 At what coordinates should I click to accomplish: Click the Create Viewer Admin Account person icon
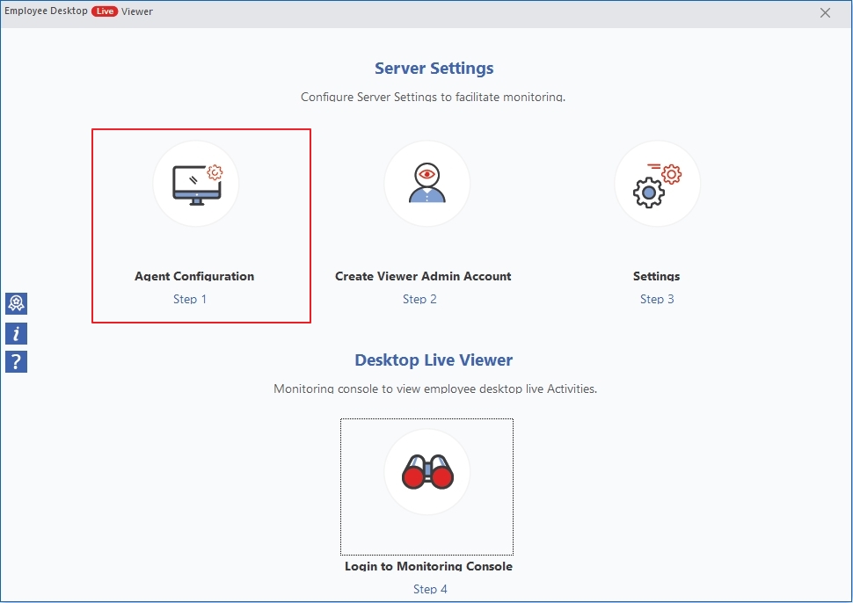426,184
